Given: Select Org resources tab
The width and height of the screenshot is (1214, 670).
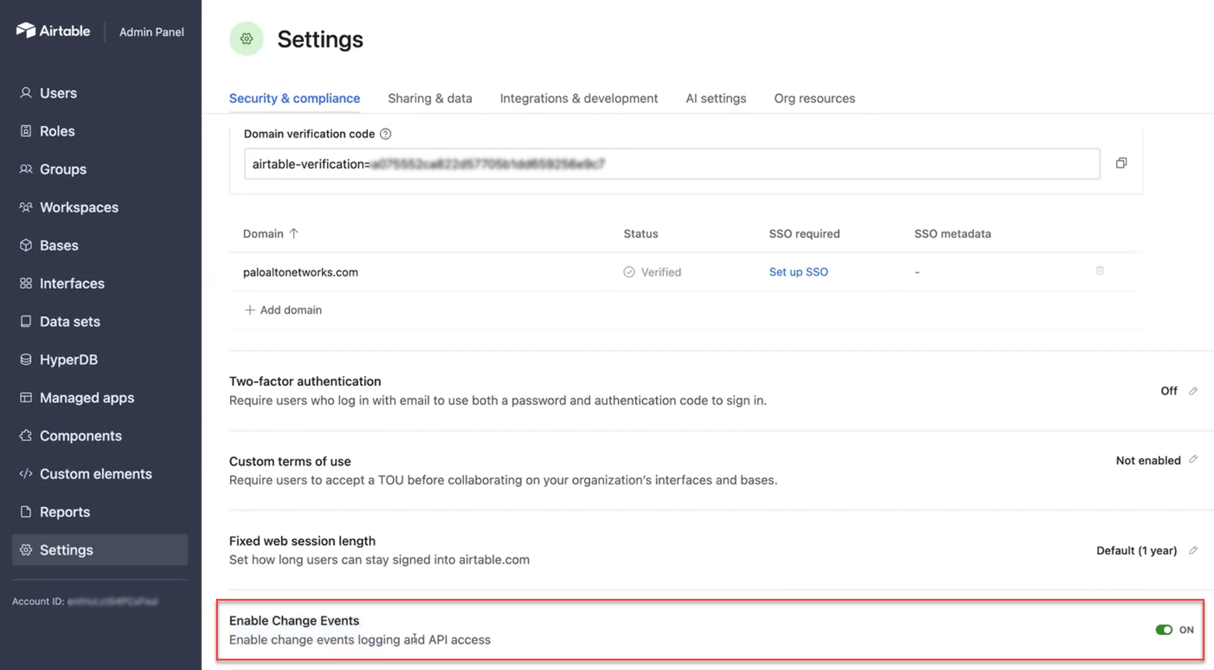Looking at the screenshot, I should pos(814,98).
